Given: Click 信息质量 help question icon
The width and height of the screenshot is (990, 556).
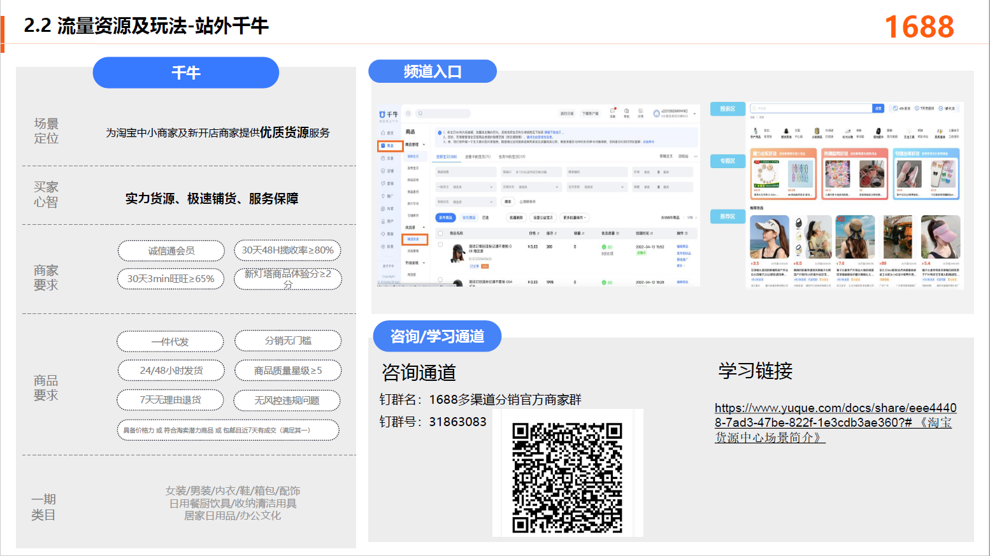Looking at the screenshot, I should click(617, 233).
